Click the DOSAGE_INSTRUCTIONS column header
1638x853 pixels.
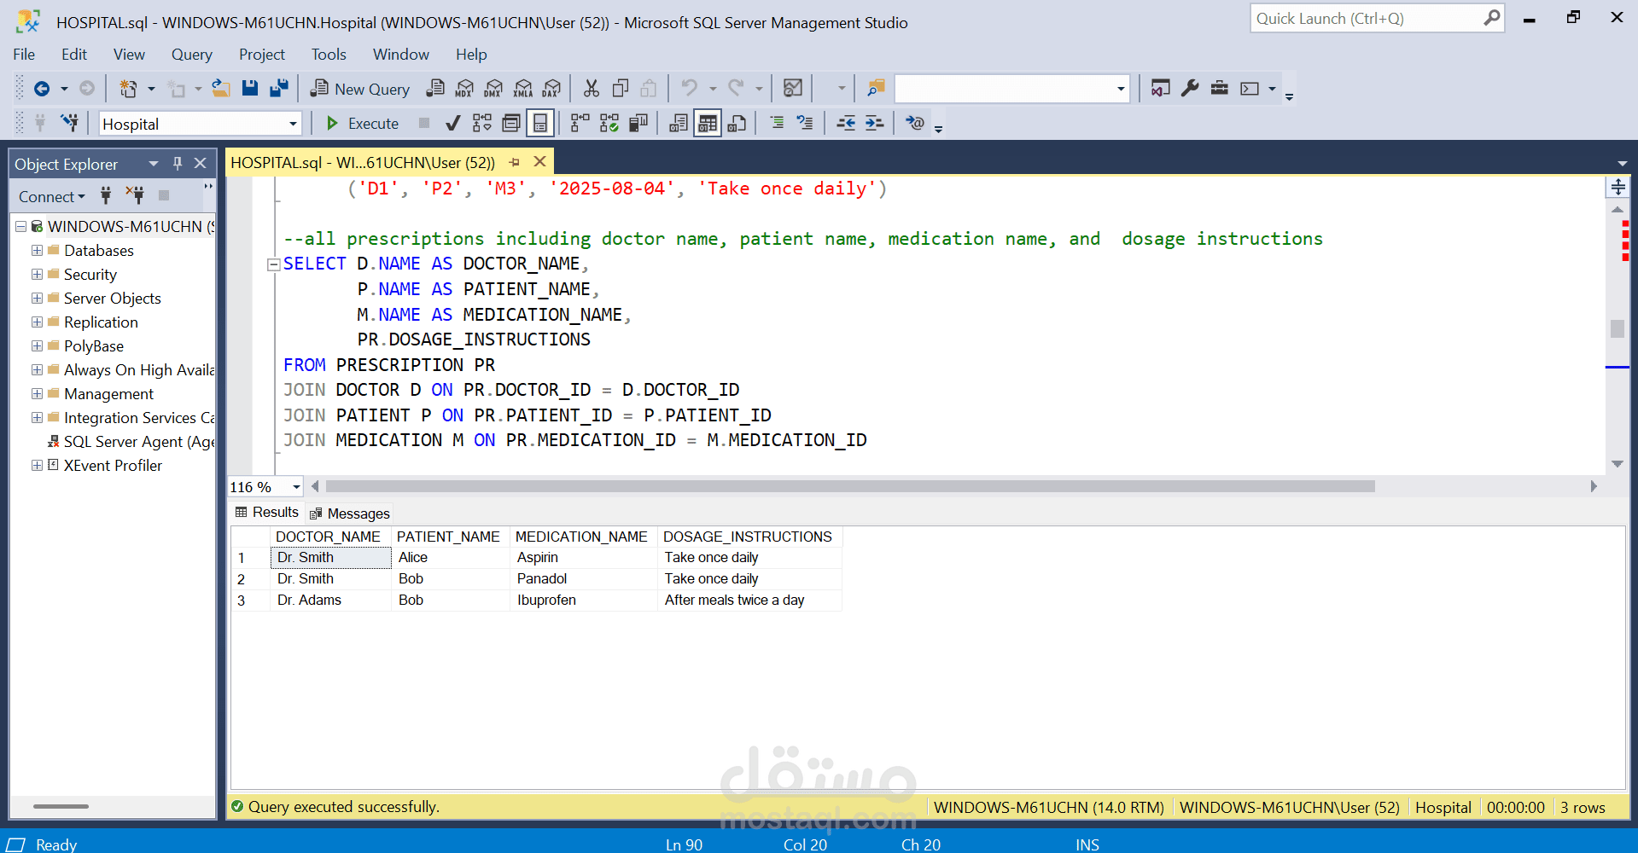748,537
